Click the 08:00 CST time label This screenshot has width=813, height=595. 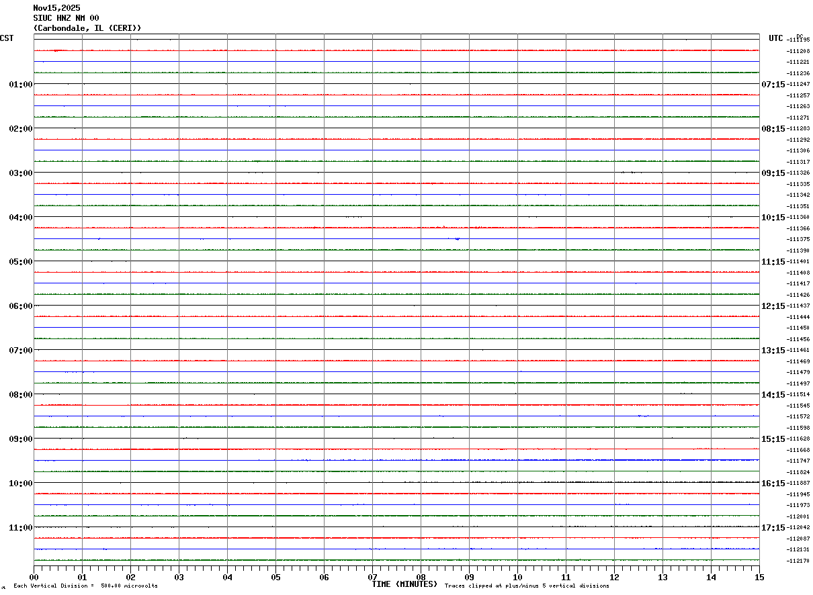click(x=21, y=395)
